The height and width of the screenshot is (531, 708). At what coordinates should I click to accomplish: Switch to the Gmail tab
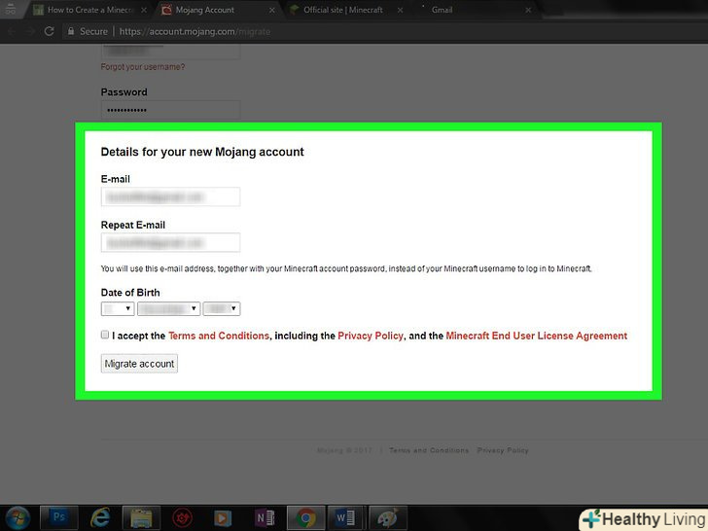475,10
